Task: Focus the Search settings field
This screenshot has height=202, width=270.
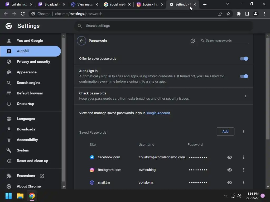Action: point(163,26)
